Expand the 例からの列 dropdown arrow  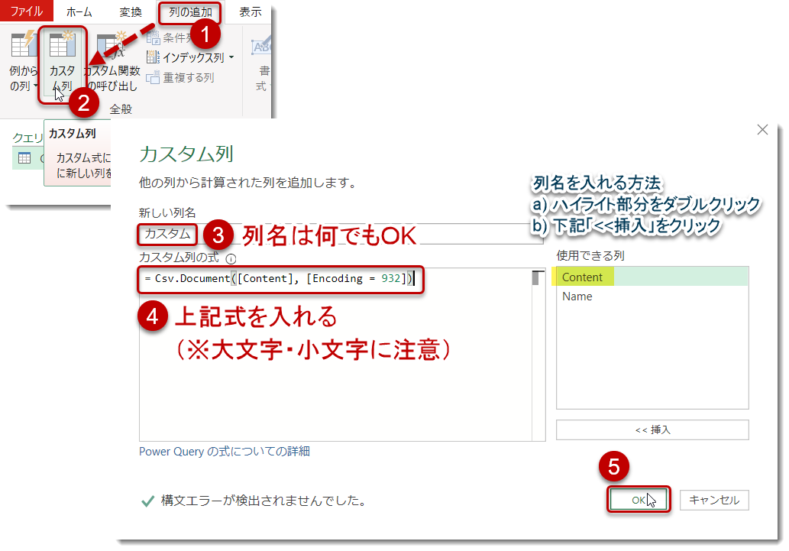click(36, 86)
